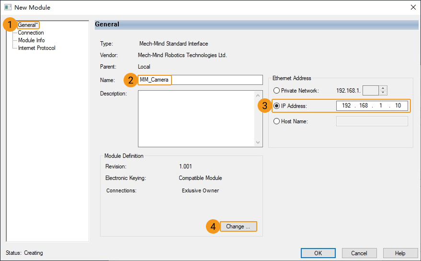Open Help for the module dialog
The image size is (421, 261).
tap(400, 253)
